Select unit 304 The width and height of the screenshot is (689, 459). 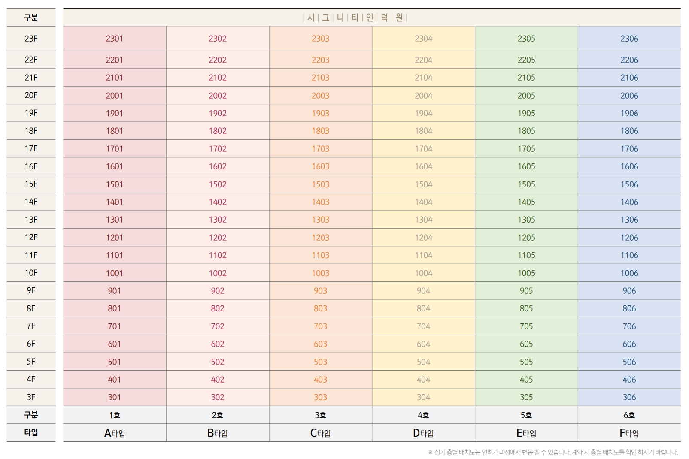click(x=424, y=397)
